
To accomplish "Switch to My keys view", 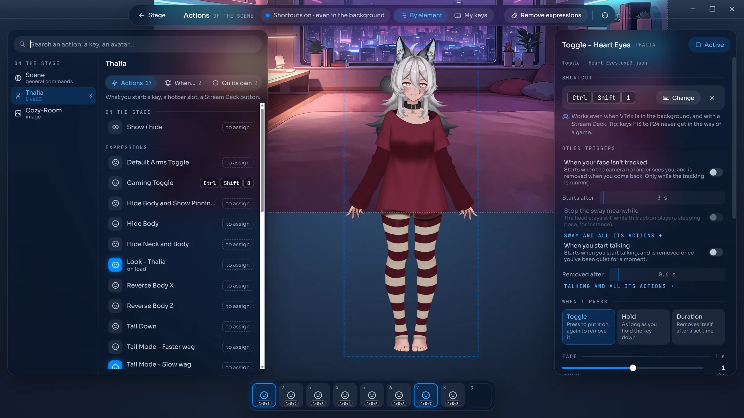I will pyautogui.click(x=471, y=15).
